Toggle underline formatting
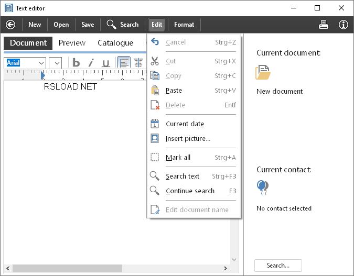The height and width of the screenshot is (276, 354). coord(105,63)
